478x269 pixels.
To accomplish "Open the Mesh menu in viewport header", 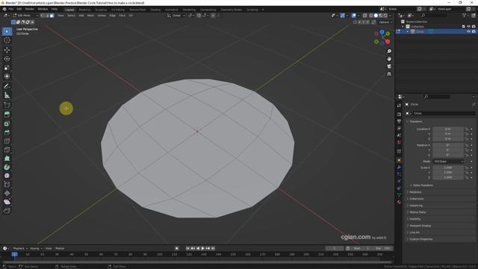I will coord(90,15).
